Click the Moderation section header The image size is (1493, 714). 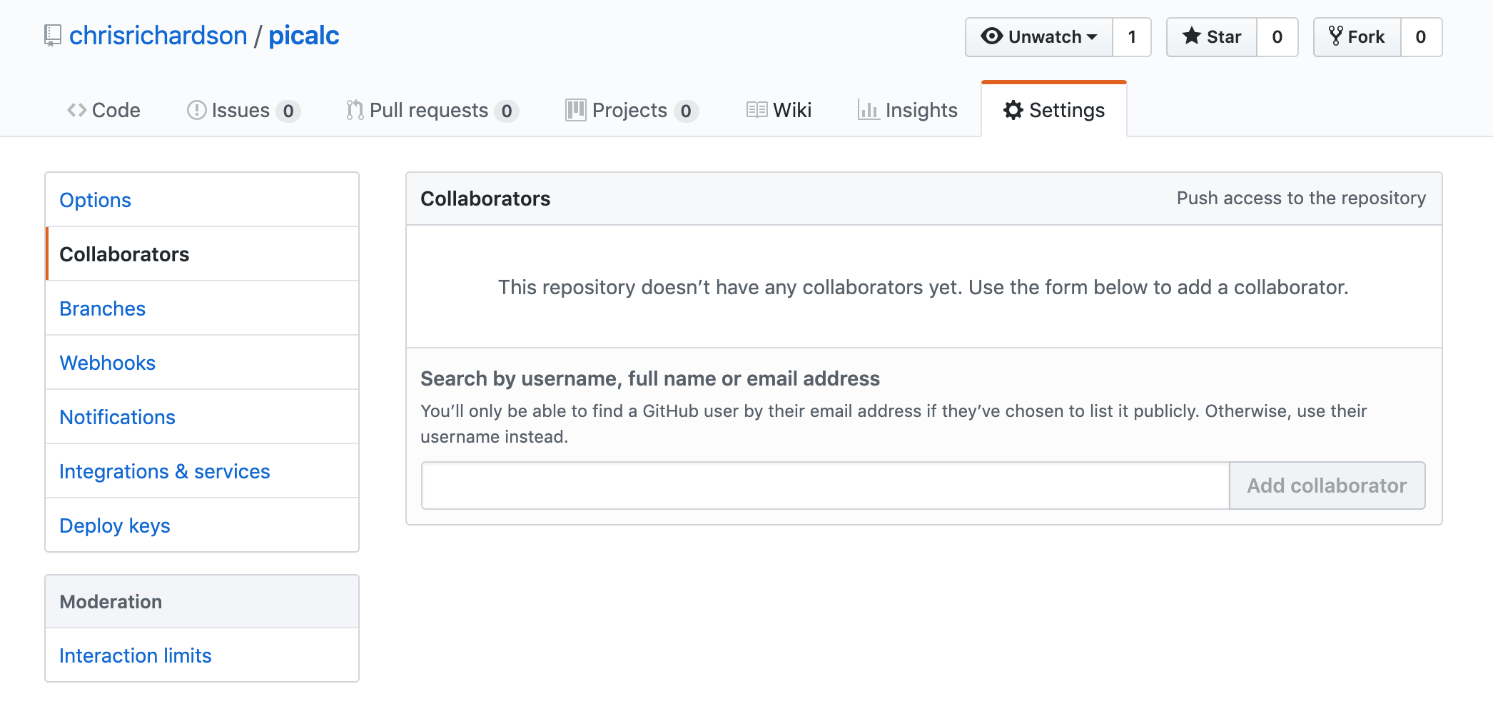[x=202, y=602]
